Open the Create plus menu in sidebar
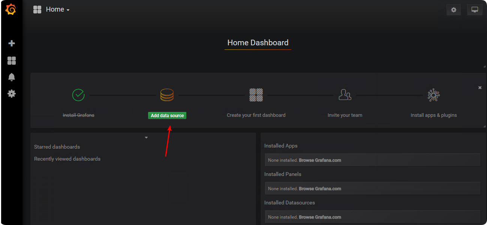The height and width of the screenshot is (225, 487). pos(12,43)
